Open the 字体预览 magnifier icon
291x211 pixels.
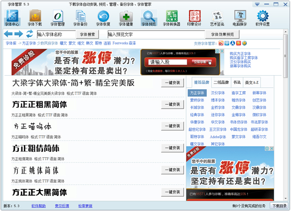149,18
